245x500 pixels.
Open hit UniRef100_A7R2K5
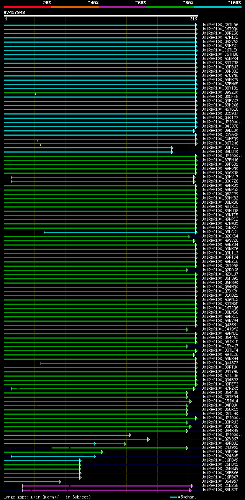pyautogui.click(x=220, y=388)
